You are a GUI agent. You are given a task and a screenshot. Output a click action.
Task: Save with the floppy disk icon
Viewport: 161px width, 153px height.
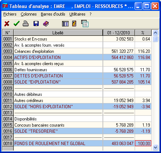point(36,24)
